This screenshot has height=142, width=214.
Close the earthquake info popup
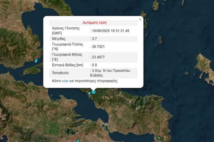pyautogui.click(x=140, y=20)
